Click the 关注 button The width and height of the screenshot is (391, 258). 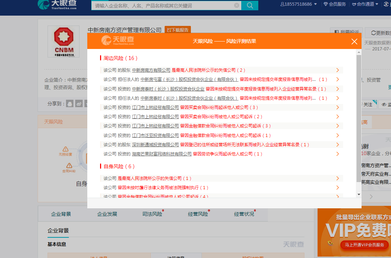pyautogui.click(x=367, y=105)
